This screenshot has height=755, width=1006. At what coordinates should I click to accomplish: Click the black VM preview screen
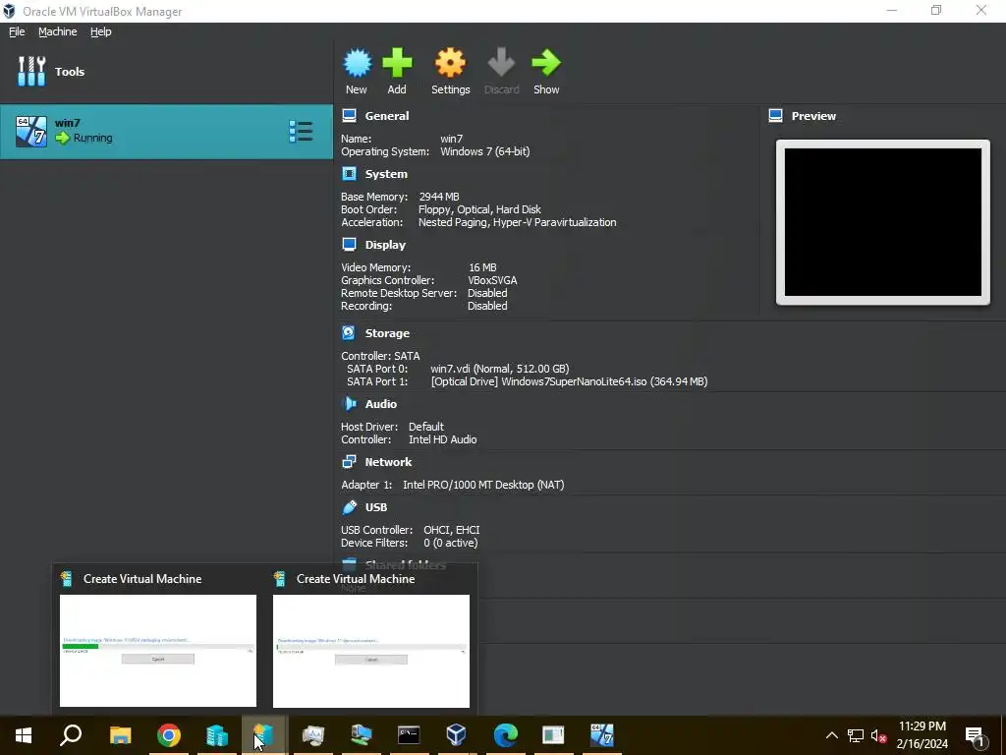(x=883, y=222)
